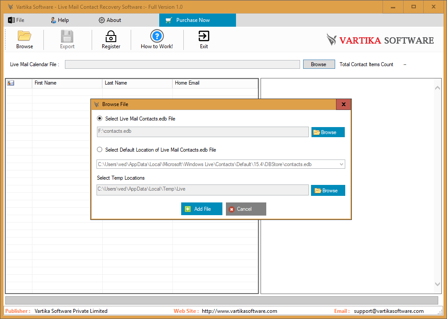447x319 pixels.
Task: Open the About menu
Action: click(x=110, y=20)
